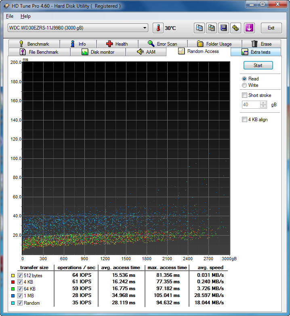Open the File menu
The image size is (290, 316).
10,16
